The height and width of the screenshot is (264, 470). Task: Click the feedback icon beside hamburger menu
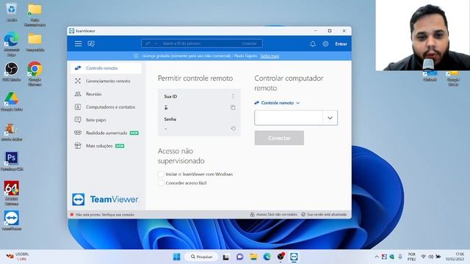coord(91,44)
